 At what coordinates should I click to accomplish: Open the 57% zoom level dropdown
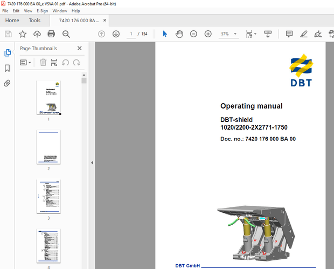coord(227,34)
